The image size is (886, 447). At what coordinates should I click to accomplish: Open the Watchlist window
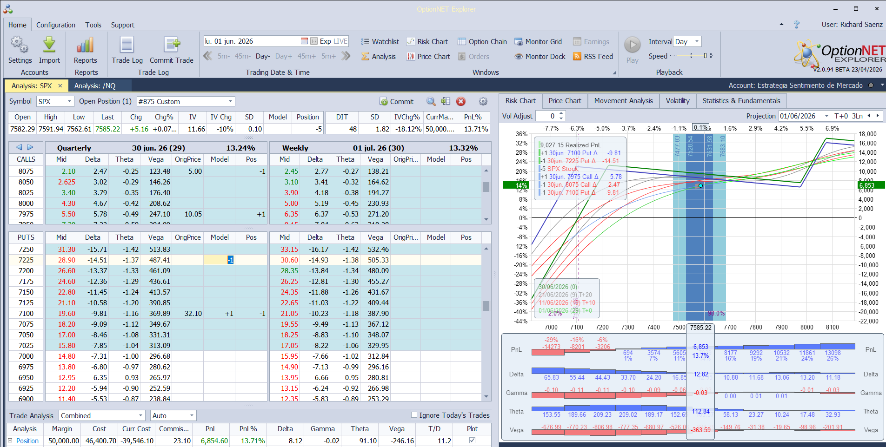point(380,41)
